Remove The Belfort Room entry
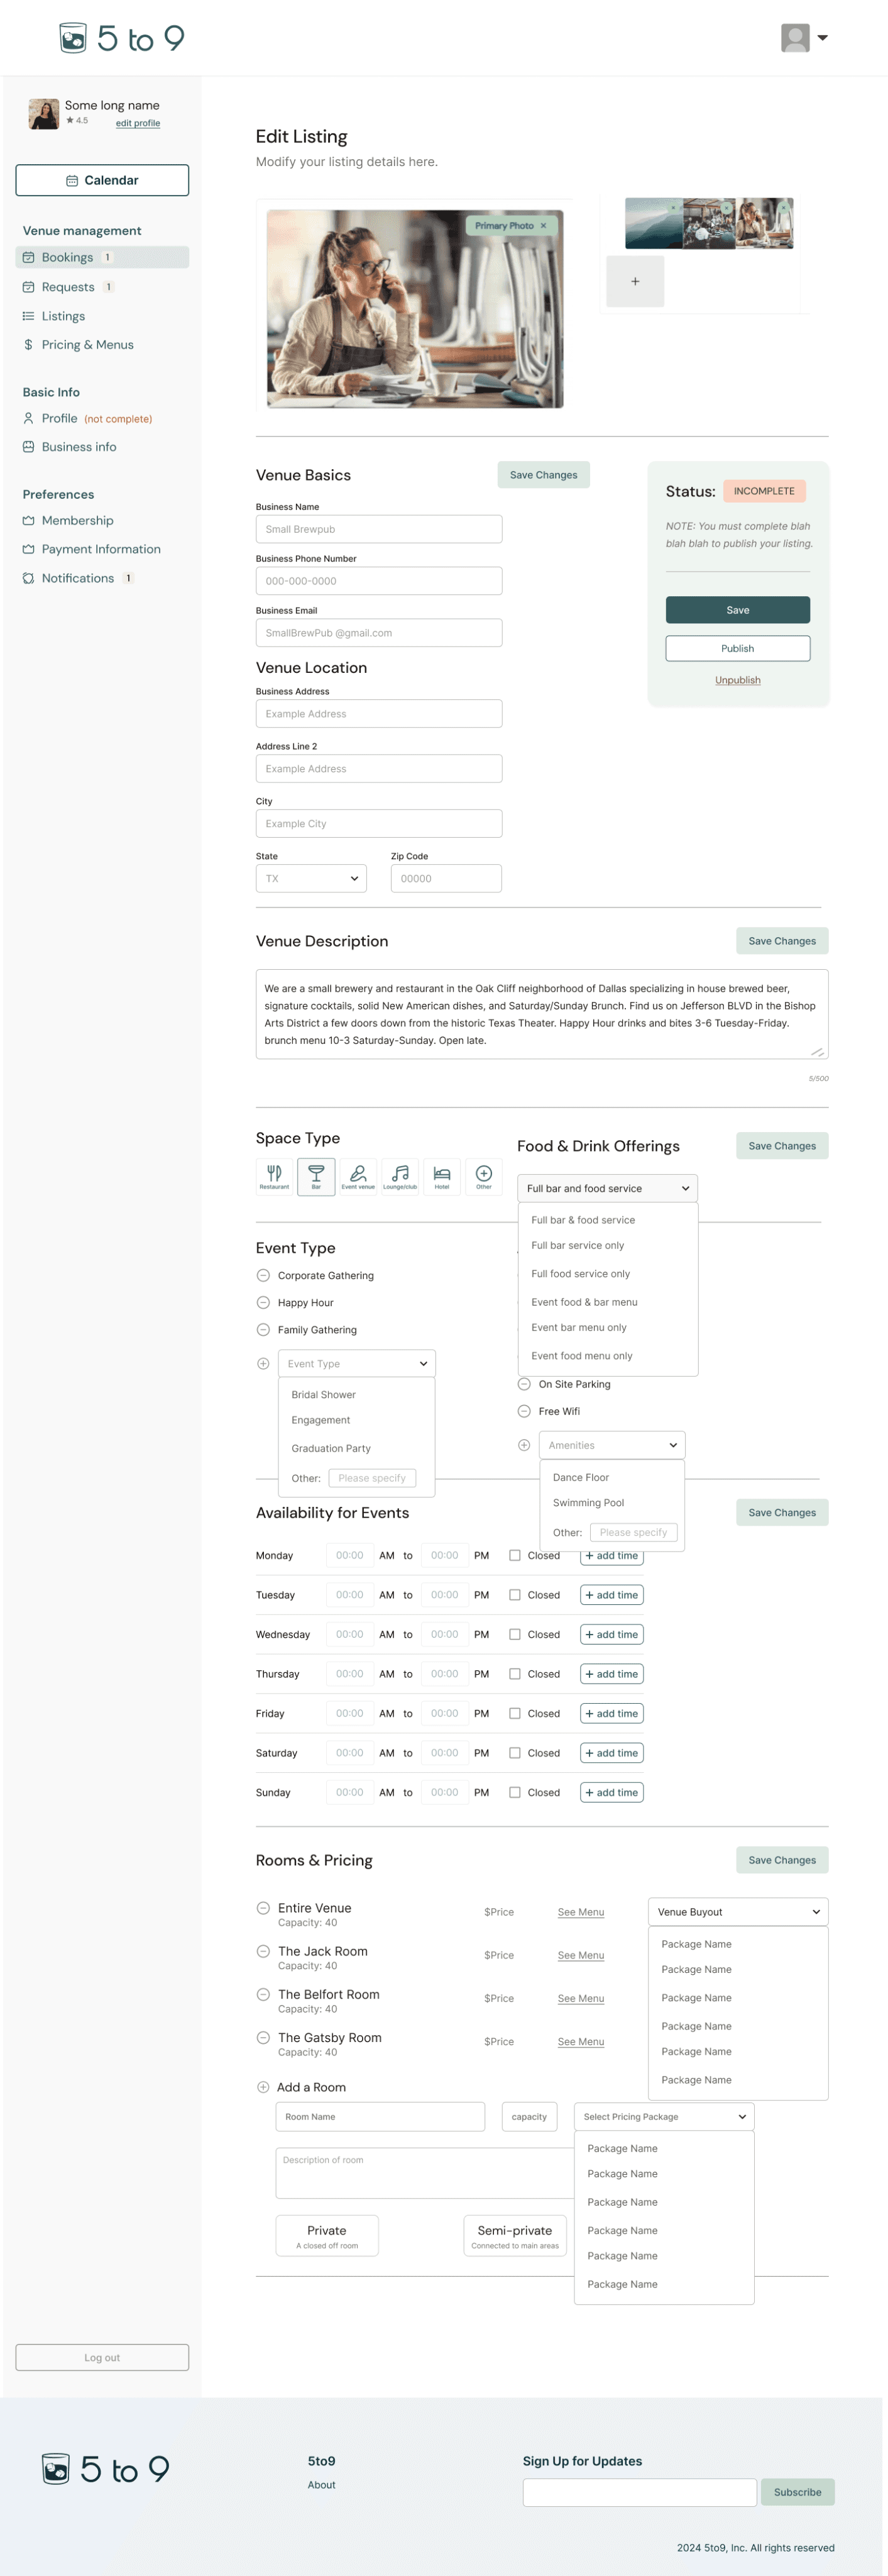Image resolution: width=888 pixels, height=2576 pixels. [x=263, y=1994]
